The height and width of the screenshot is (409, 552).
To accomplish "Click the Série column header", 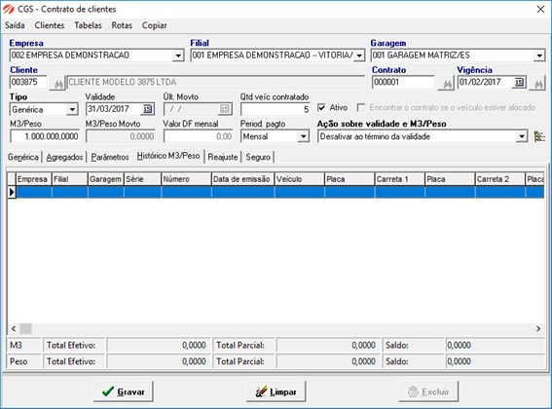I will (x=142, y=179).
